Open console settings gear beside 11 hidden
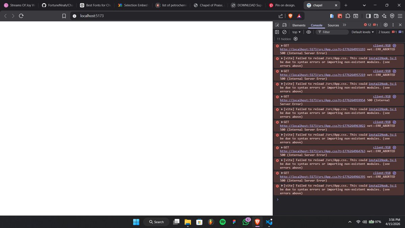405x228 pixels. point(296,39)
